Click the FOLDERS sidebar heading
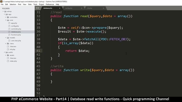This screenshot has width=182, height=102. [x=6, y=8]
